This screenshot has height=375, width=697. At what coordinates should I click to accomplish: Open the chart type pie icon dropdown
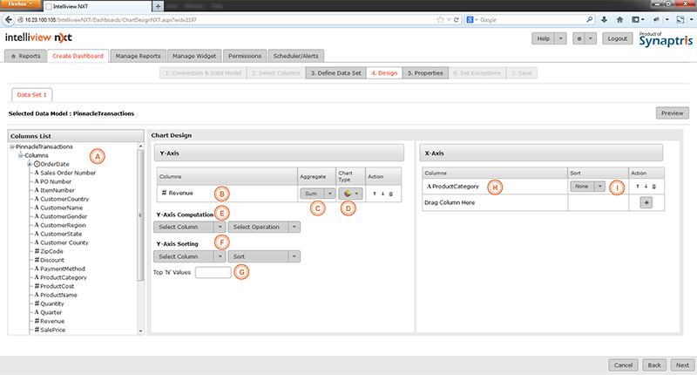tap(349, 193)
